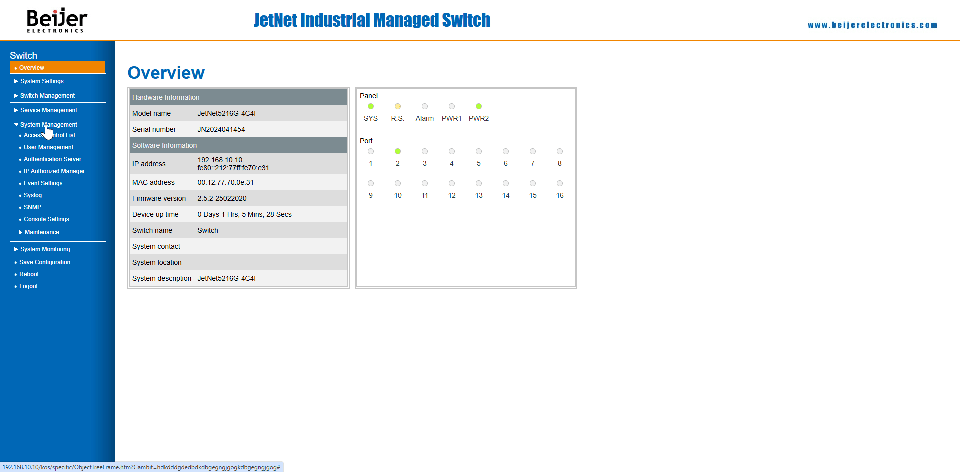This screenshot has height=472, width=960.
Task: Open Access Control List page
Action: 49,135
